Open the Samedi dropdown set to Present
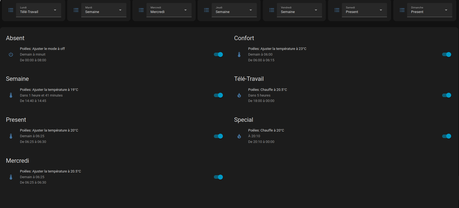The height and width of the screenshot is (208, 459). (x=364, y=10)
